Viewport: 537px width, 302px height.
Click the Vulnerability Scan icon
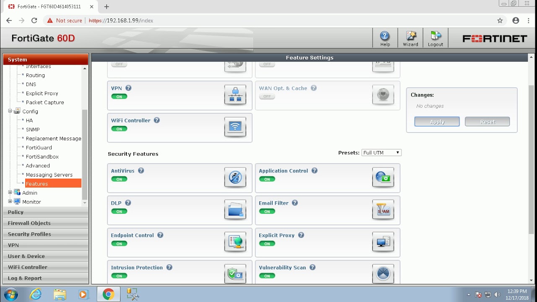point(383,274)
